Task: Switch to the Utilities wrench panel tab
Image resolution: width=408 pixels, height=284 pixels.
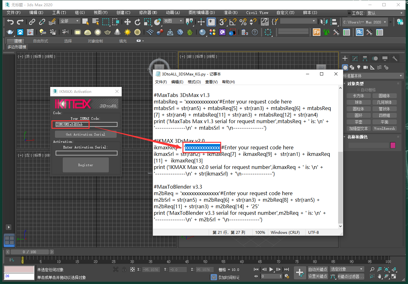Action: [395, 58]
